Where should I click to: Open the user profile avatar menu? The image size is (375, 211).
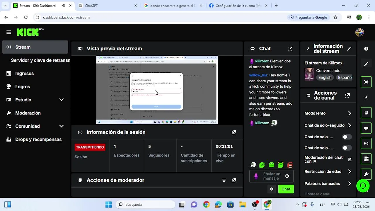pos(359,32)
